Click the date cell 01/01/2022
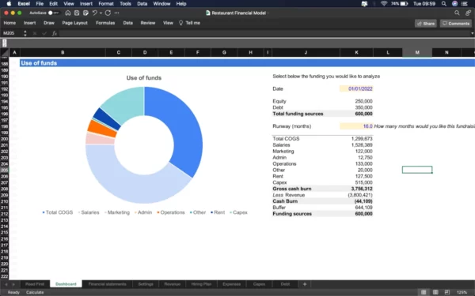Viewport: 475px width, 296px height. pyautogui.click(x=356, y=88)
